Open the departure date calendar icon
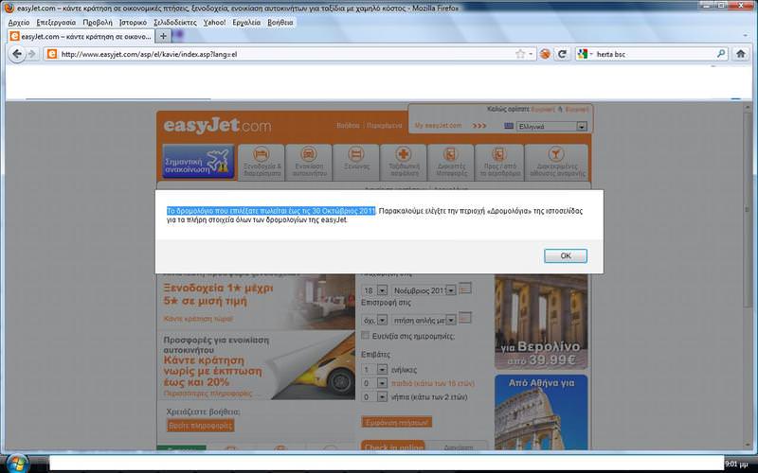Viewport: 758px width, 473px height. click(465, 289)
